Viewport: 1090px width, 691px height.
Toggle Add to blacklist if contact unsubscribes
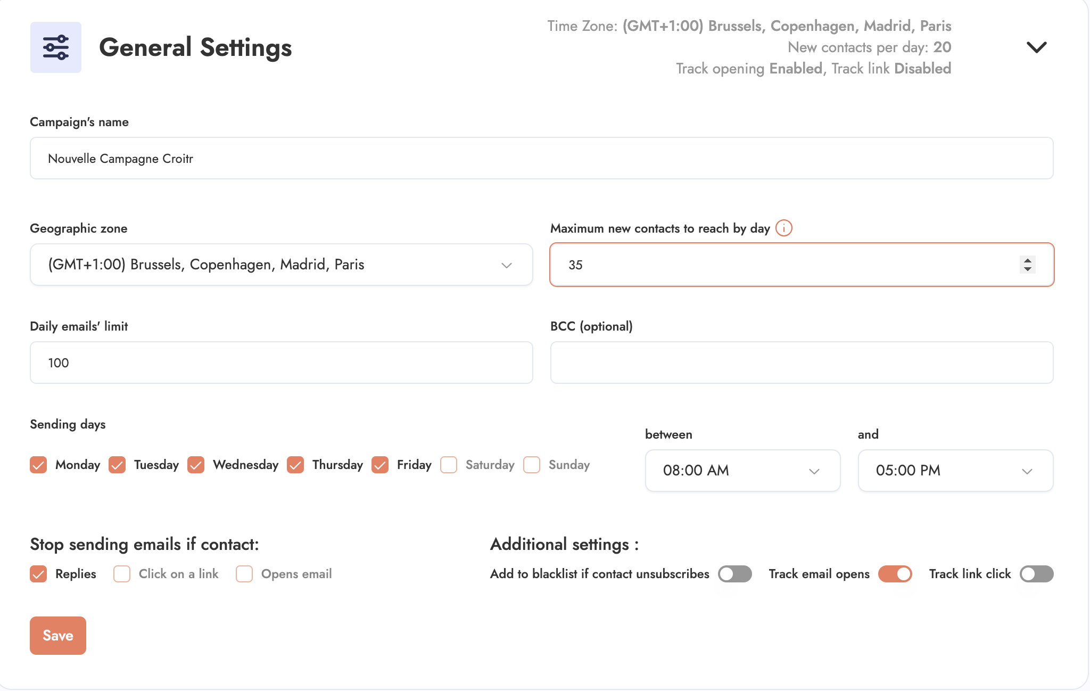click(x=734, y=574)
